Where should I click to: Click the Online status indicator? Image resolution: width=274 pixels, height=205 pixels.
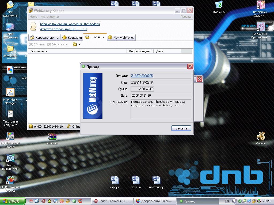(73, 126)
